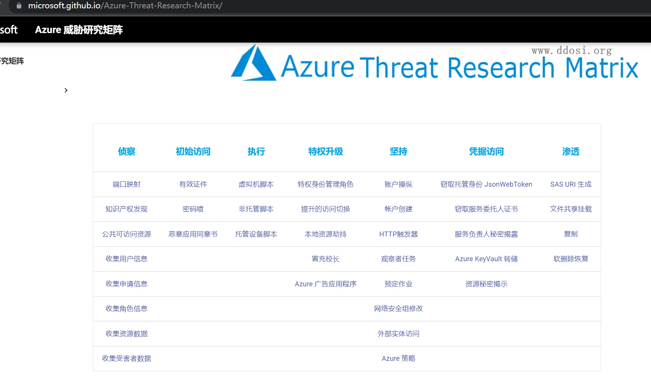Select the 端口映射 technique

click(x=127, y=184)
